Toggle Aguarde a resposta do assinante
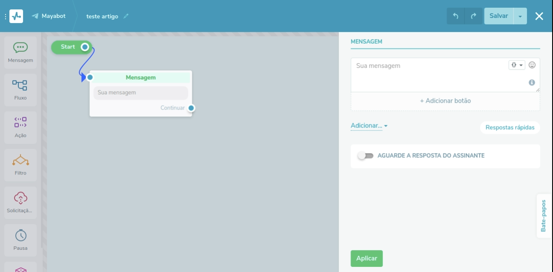553x272 pixels. (x=365, y=156)
